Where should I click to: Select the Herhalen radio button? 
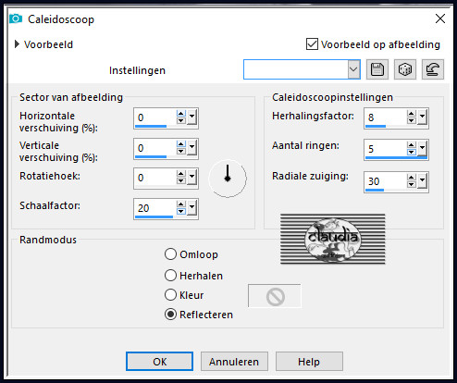(170, 276)
